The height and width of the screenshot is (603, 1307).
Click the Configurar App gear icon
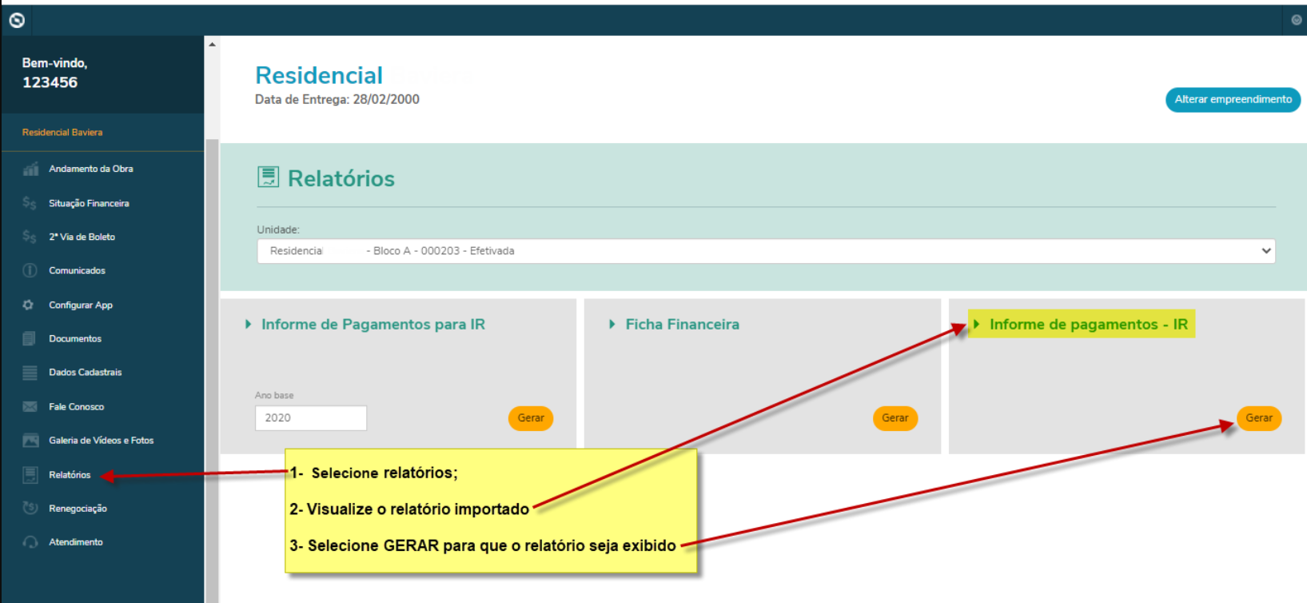point(29,305)
